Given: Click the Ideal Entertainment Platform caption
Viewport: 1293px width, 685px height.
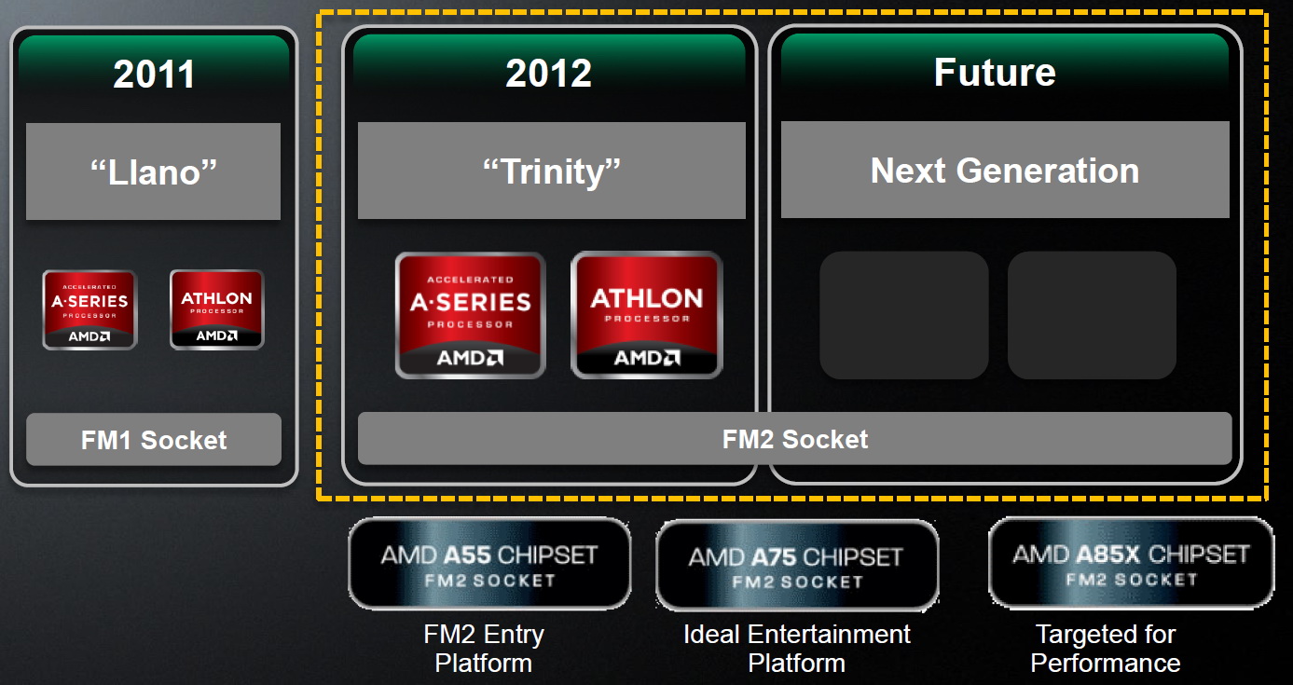Looking at the screenshot, I should coord(797,649).
